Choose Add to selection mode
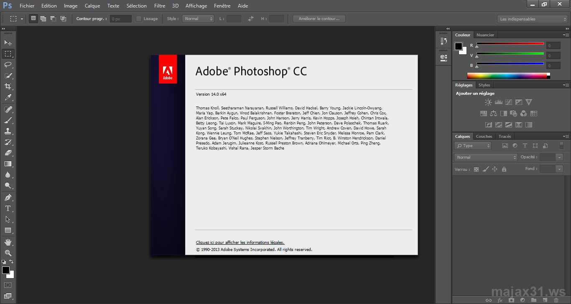This screenshot has height=304, width=571. [43, 19]
